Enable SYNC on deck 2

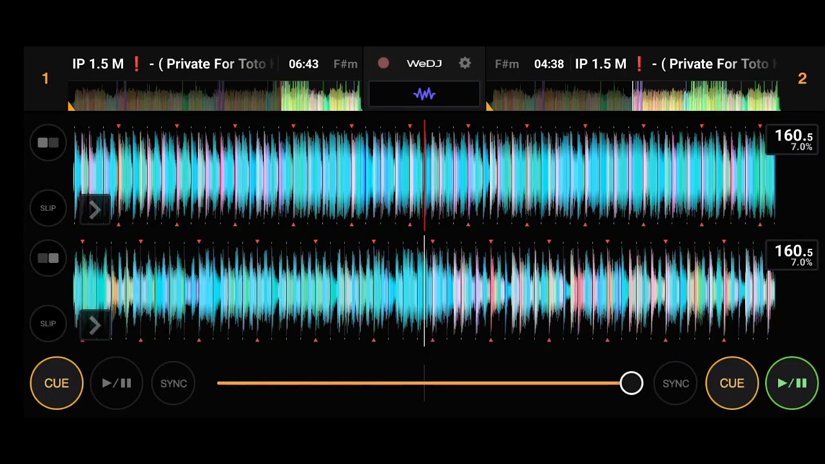point(675,383)
